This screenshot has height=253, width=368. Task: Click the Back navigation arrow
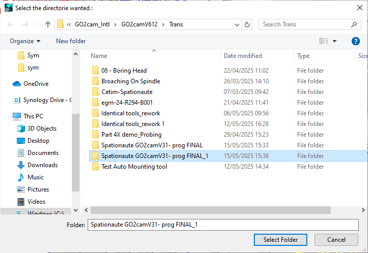coord(11,24)
